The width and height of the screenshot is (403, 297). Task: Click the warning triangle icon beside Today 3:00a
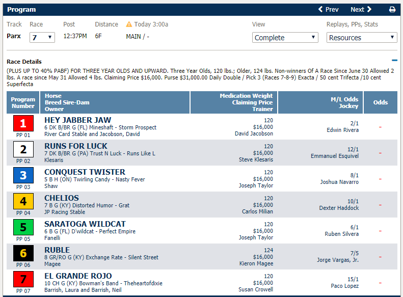tap(129, 24)
